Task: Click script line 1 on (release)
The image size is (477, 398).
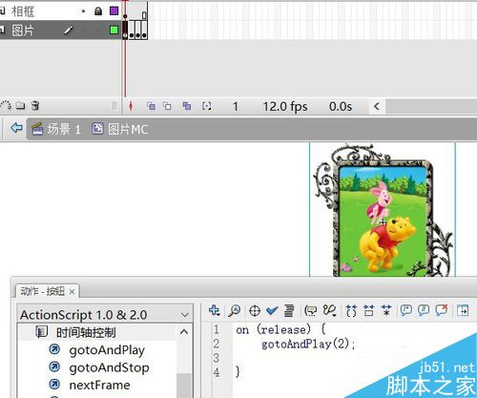Action: point(280,329)
